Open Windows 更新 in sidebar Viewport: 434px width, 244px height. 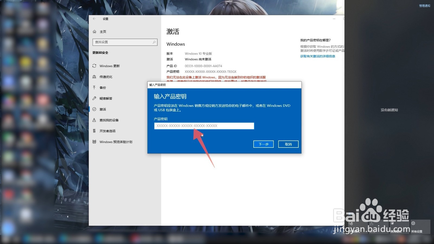[x=125, y=66]
